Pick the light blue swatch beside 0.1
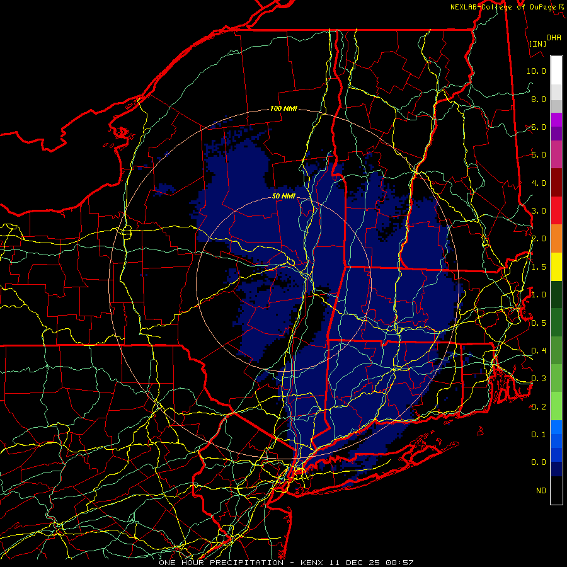 pyautogui.click(x=556, y=427)
